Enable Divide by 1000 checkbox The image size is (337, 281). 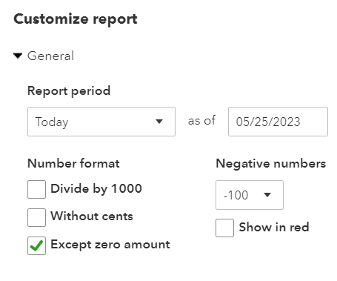[36, 189]
